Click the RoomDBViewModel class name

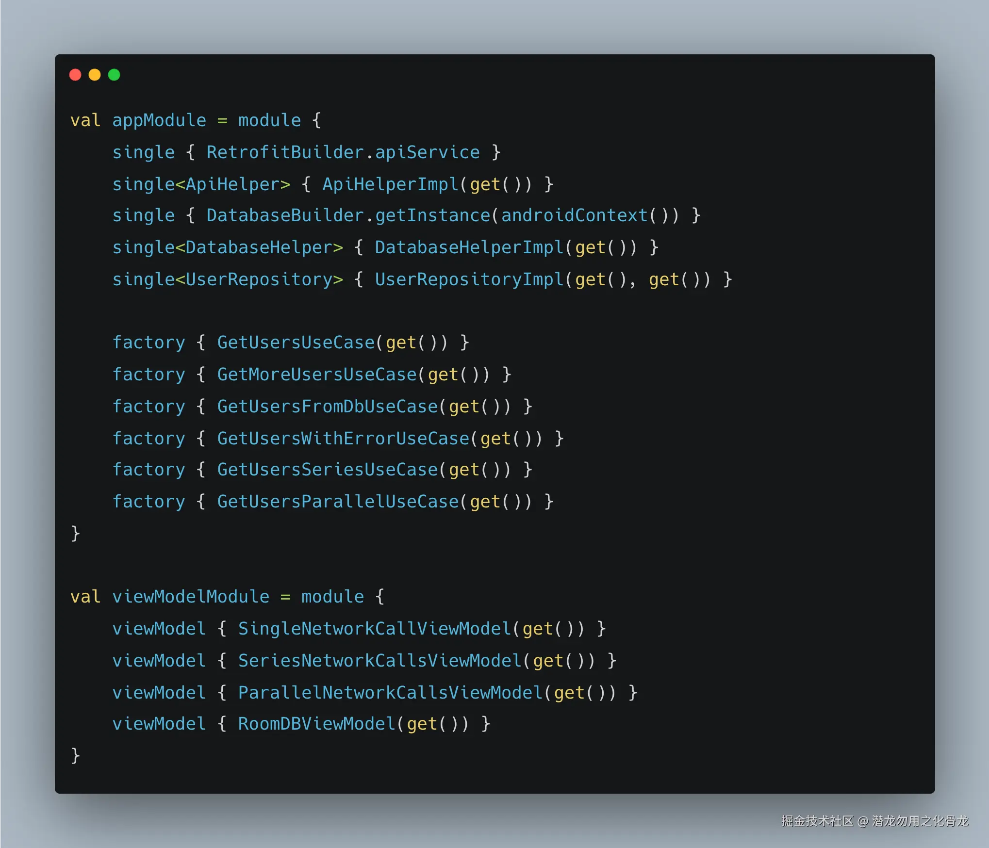click(316, 724)
